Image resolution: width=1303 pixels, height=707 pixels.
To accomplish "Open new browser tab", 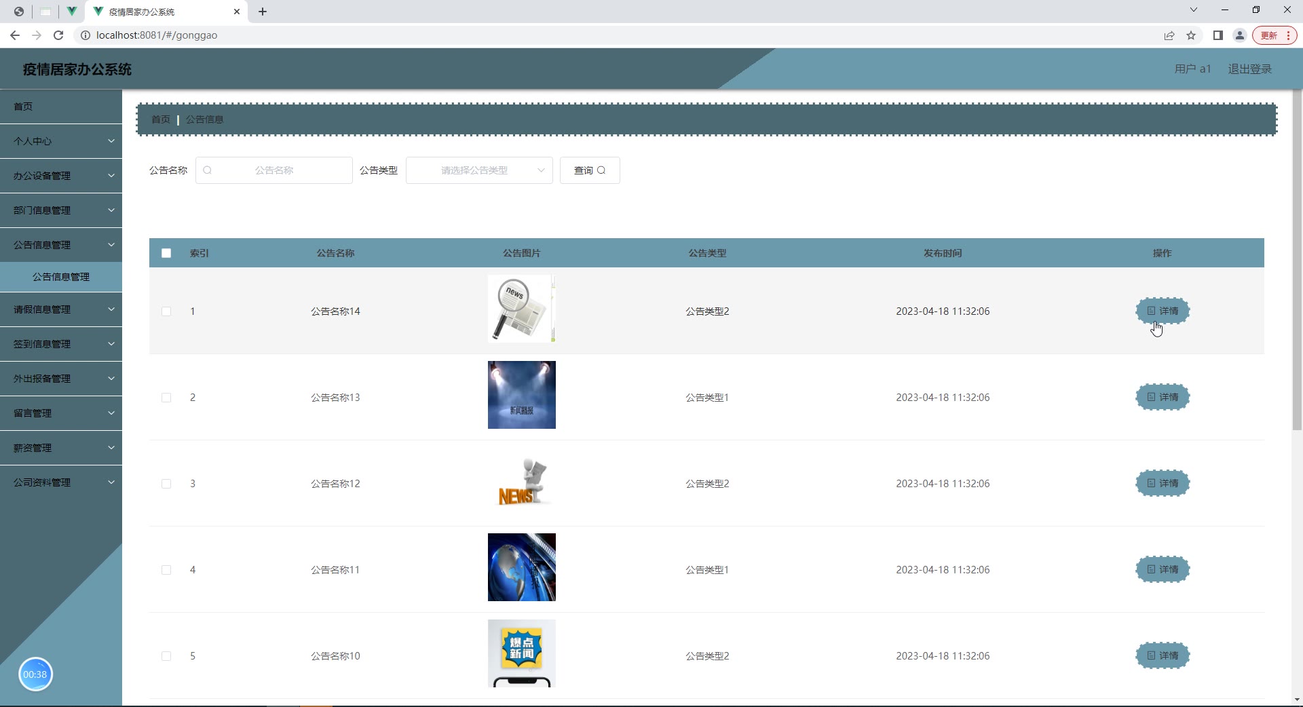I will pyautogui.click(x=263, y=12).
